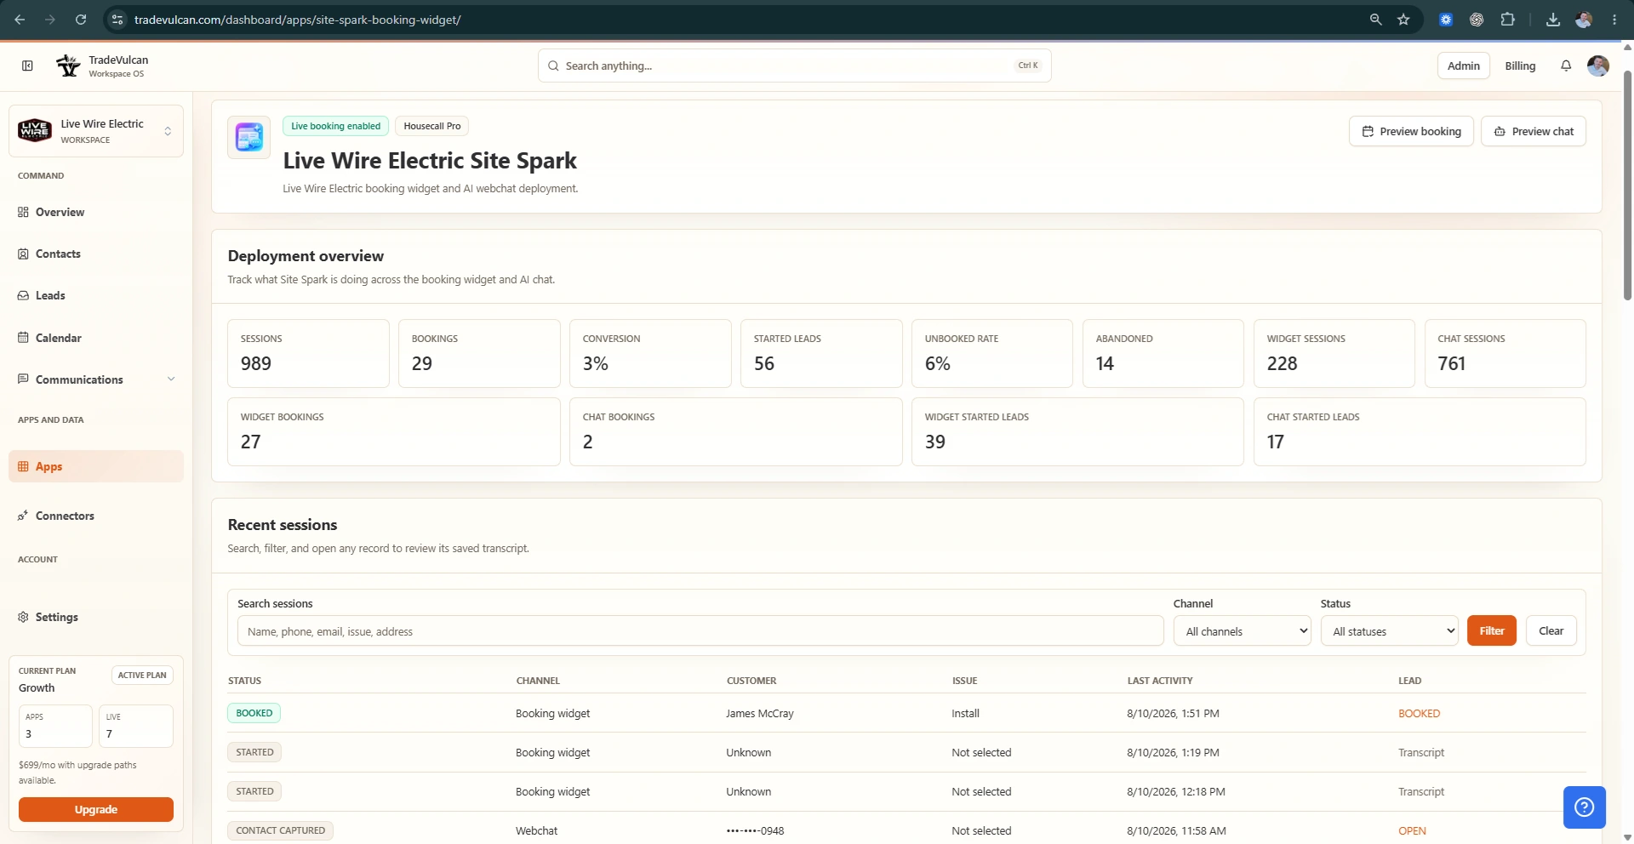Open the browser profile avatar
Viewport: 1634px width, 844px height.
pos(1584,20)
